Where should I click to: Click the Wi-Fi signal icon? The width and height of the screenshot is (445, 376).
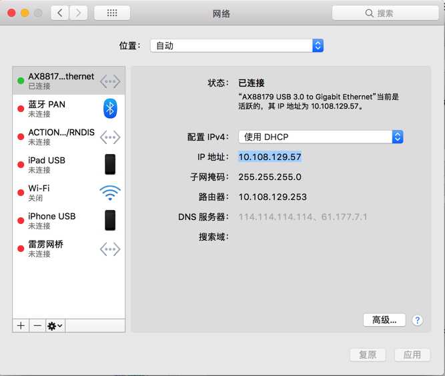[110, 193]
